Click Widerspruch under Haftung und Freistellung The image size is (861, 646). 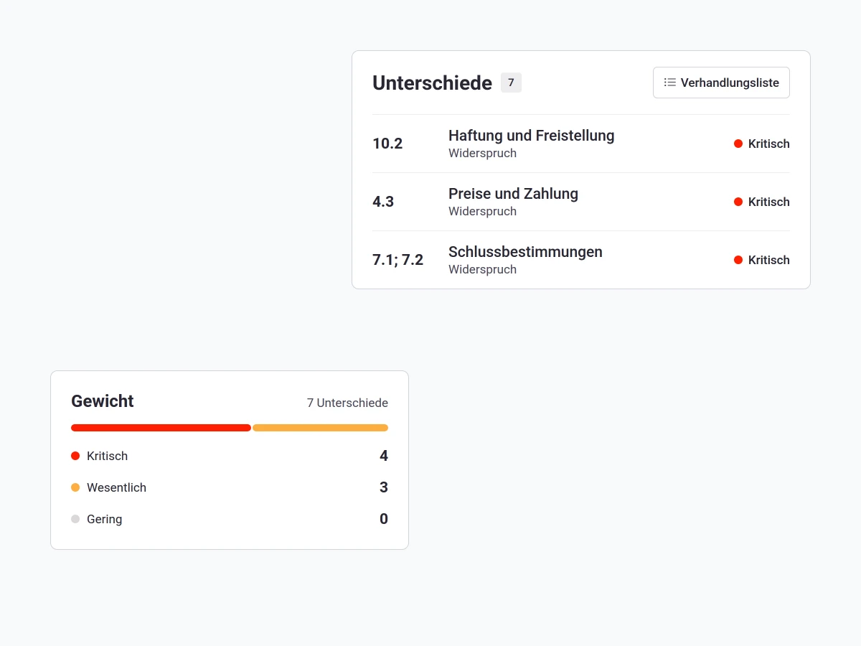(482, 153)
